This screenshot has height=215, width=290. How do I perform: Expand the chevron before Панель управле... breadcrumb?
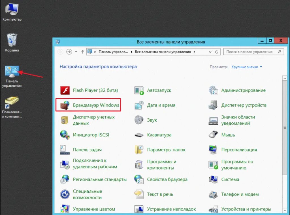95,52
